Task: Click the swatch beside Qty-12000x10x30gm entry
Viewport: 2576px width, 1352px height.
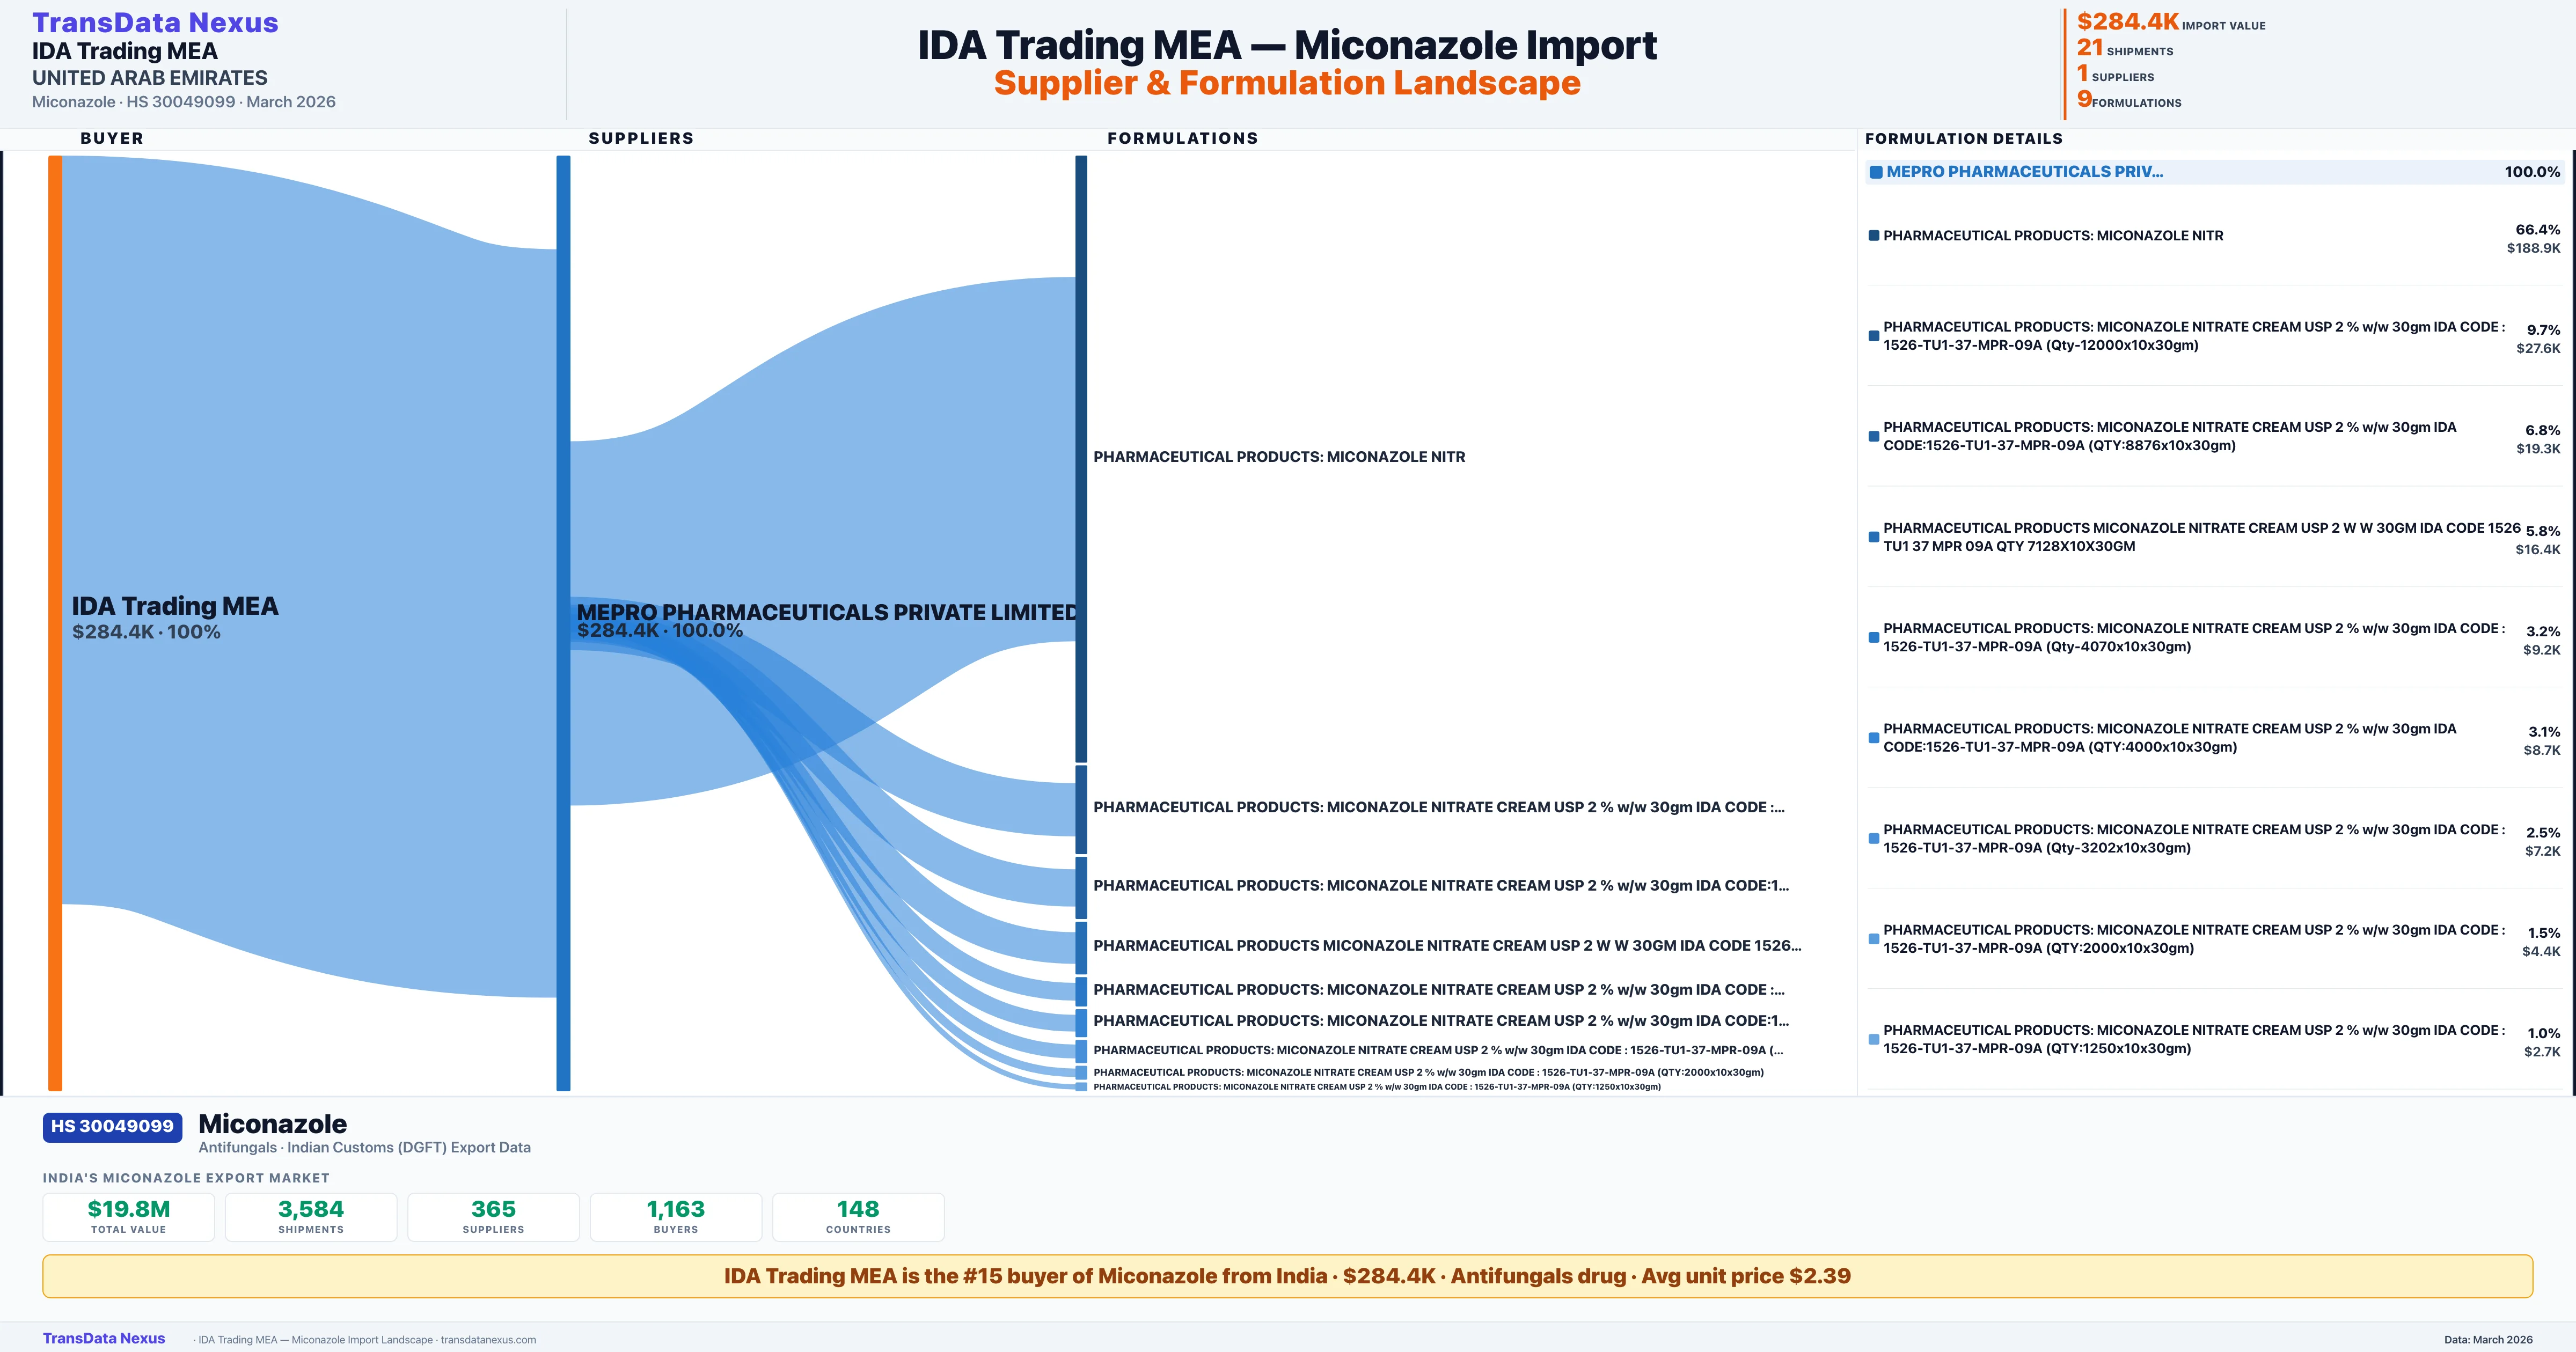Action: [1874, 336]
